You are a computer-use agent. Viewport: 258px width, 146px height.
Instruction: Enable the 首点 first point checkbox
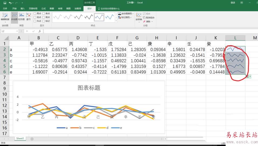44,13
